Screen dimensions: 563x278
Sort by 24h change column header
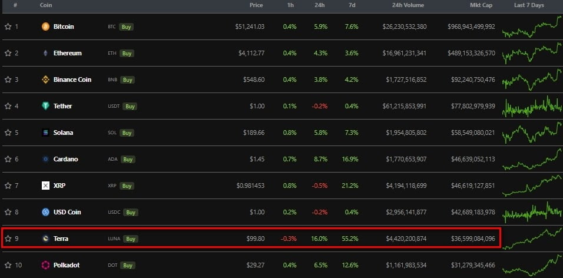[321, 5]
